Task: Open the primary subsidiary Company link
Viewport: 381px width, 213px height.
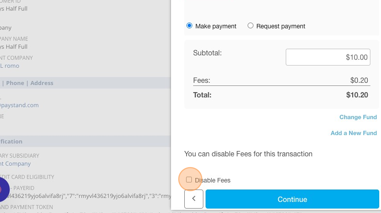Action: 16,164
